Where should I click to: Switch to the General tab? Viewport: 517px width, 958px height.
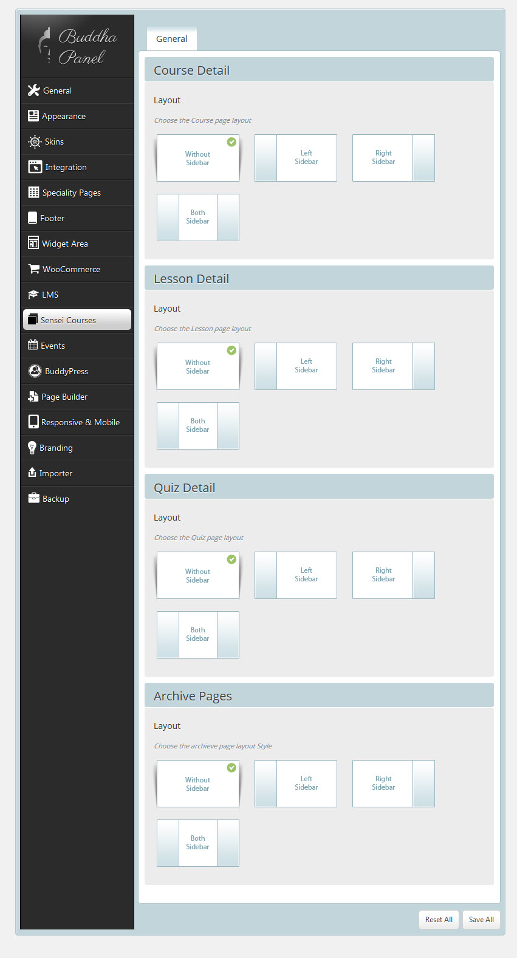172,39
